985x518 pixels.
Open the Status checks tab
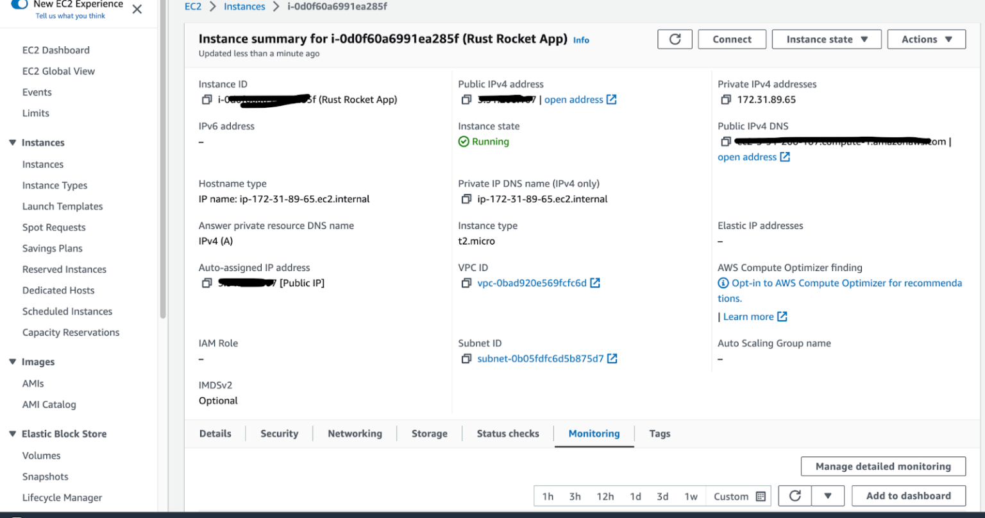pos(508,434)
